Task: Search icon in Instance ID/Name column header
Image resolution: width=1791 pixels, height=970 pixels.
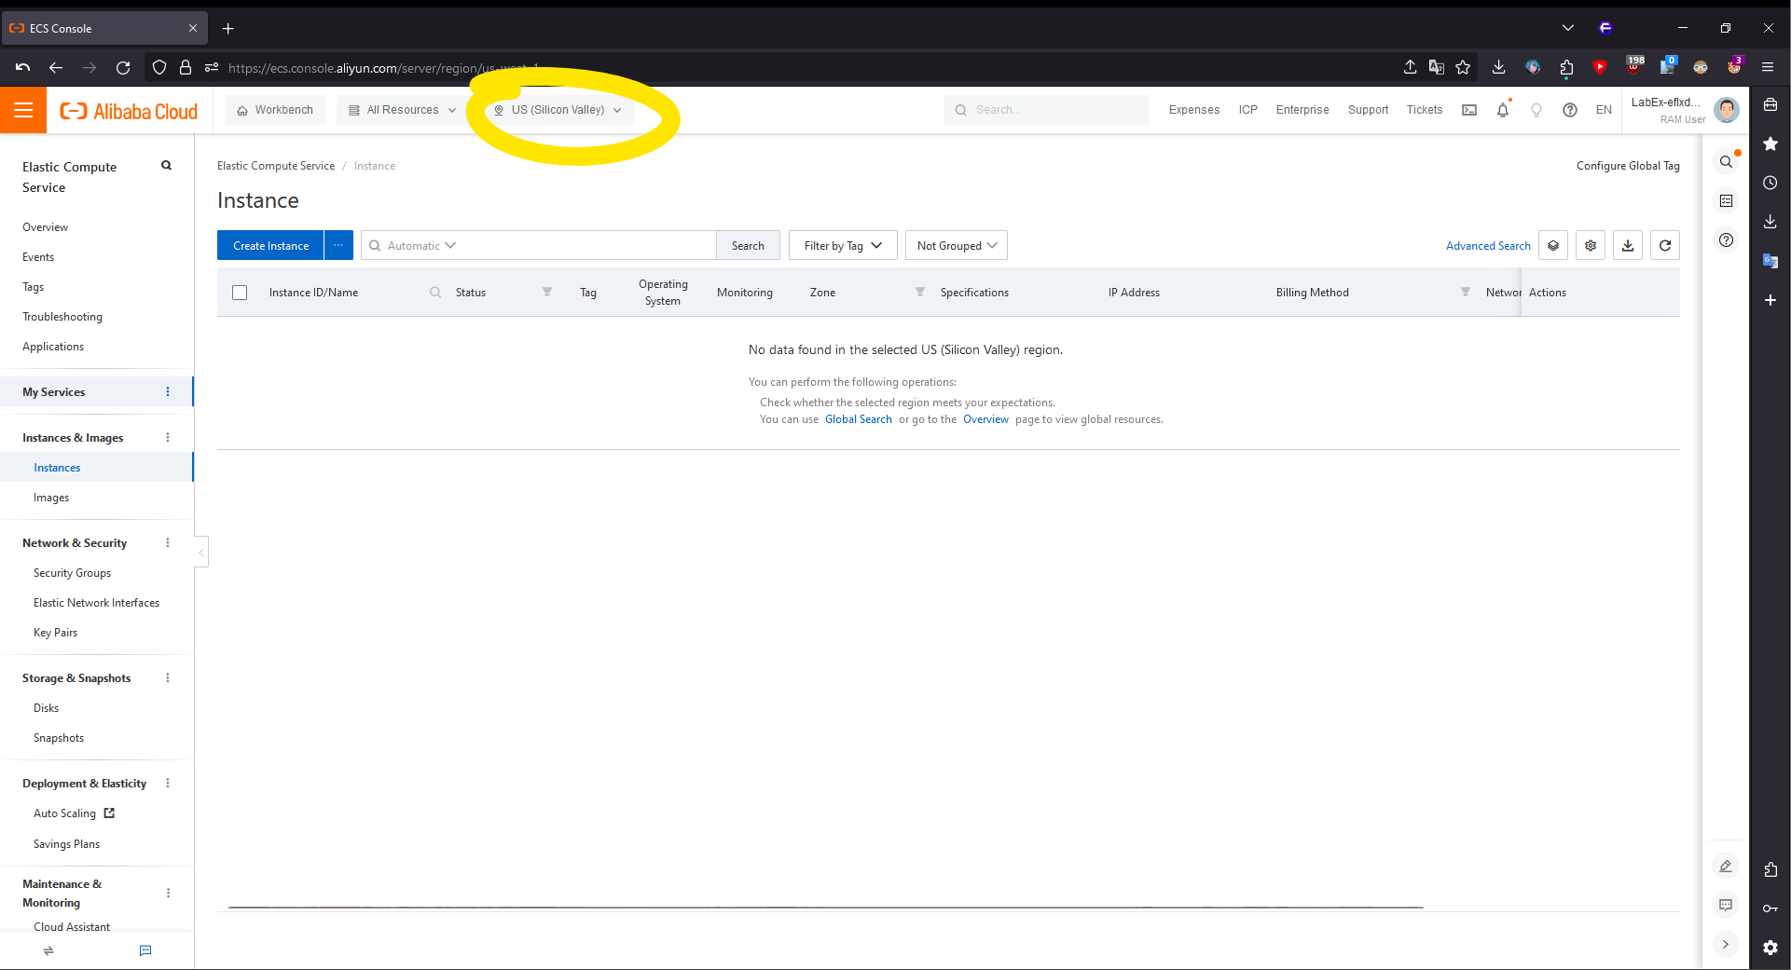Action: (x=435, y=293)
